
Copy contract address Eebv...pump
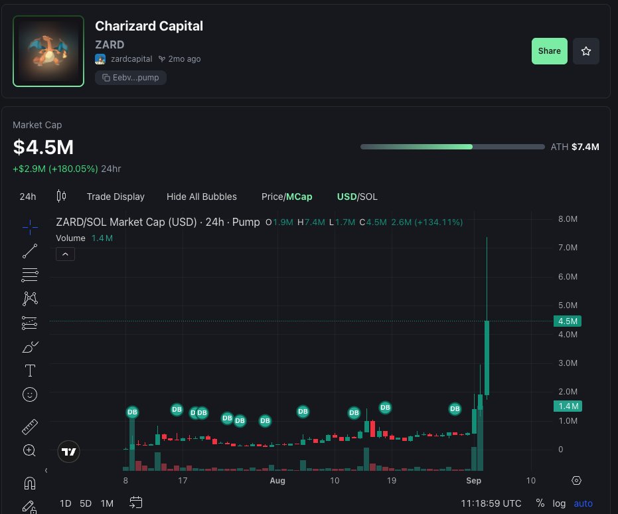click(x=131, y=78)
